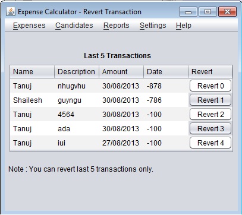Viewport: 242px width, 215px height.
Task: Click 30/08/2013 in the guyngu row
Action: pos(121,100)
